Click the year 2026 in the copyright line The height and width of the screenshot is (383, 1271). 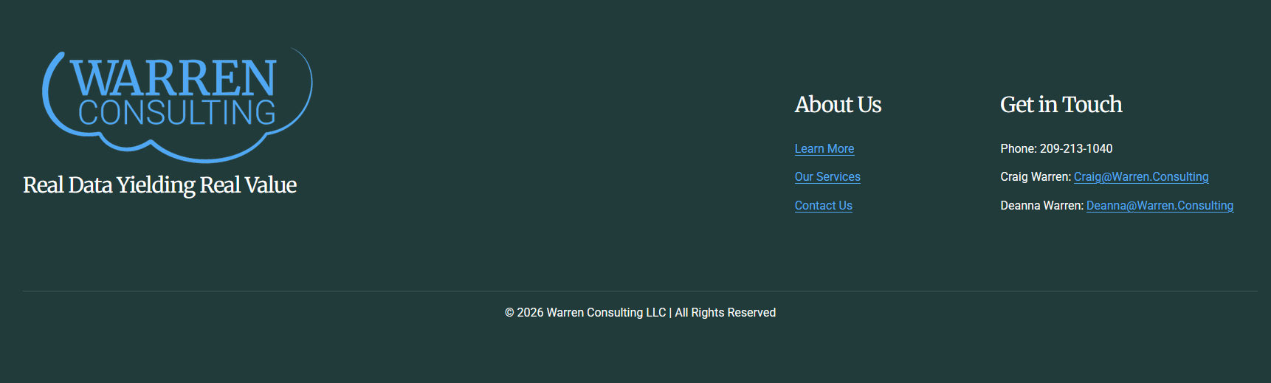(x=530, y=313)
